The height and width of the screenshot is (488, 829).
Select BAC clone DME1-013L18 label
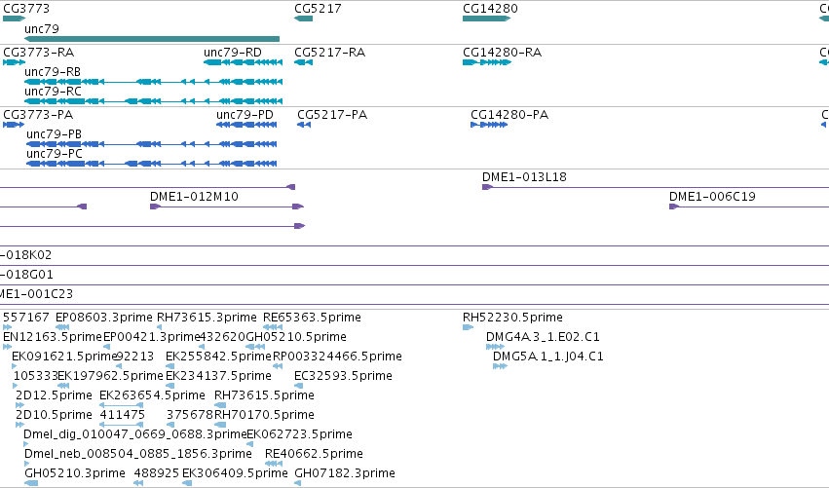coord(524,177)
